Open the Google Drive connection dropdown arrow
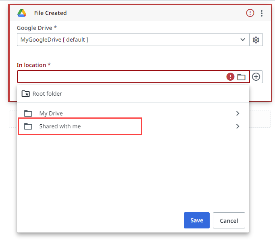Screen dimensions: 275x247 coord(243,40)
